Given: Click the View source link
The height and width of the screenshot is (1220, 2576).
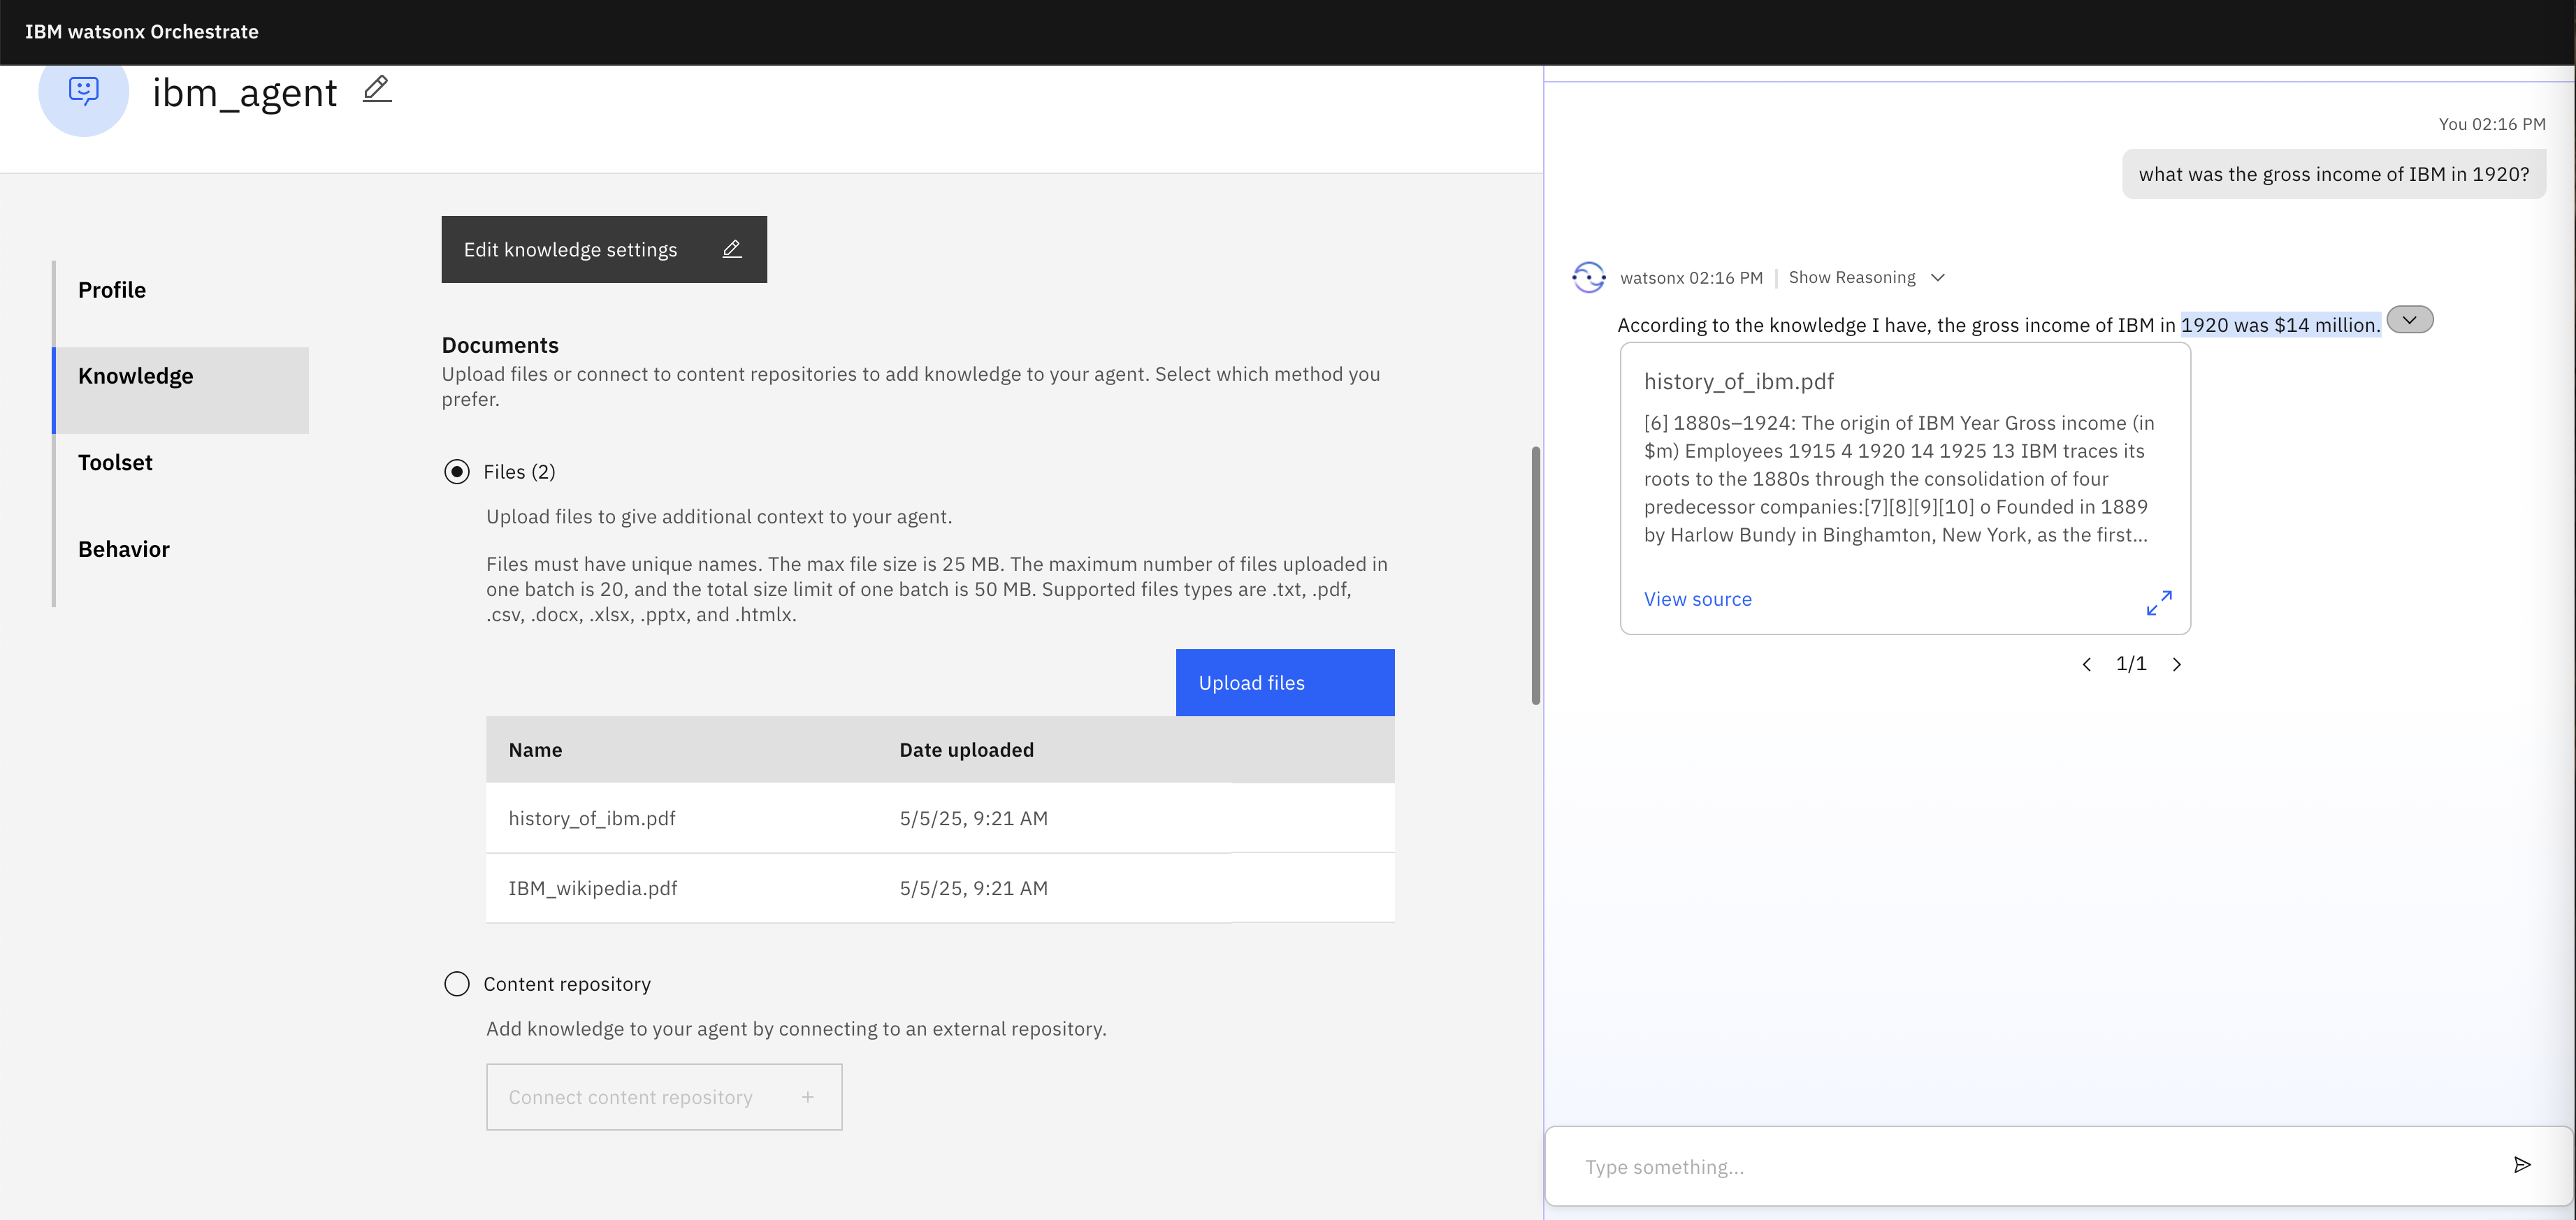Looking at the screenshot, I should 1698,599.
